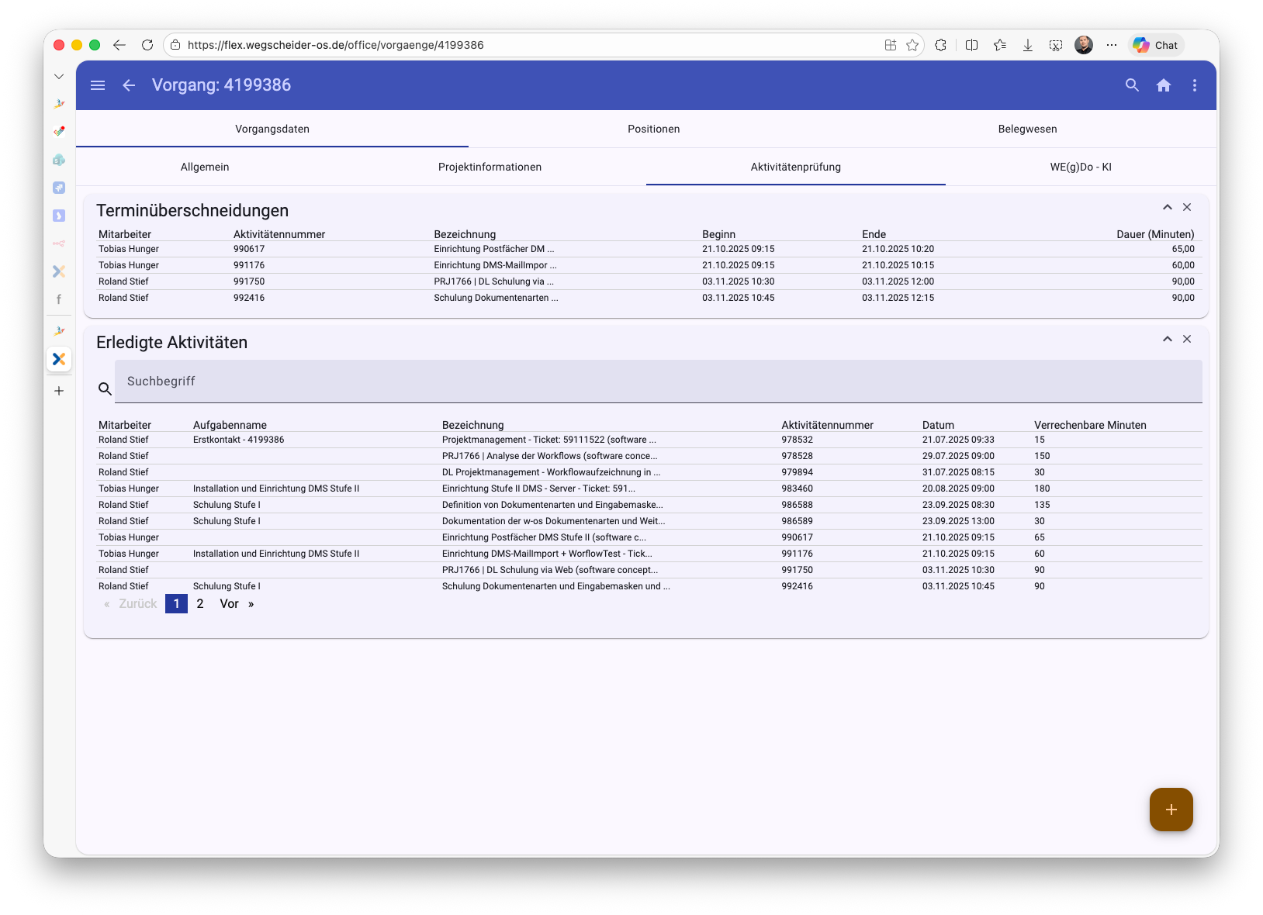Switch to the Positionen tab
Image resolution: width=1263 pixels, height=915 pixels.
pyautogui.click(x=653, y=129)
